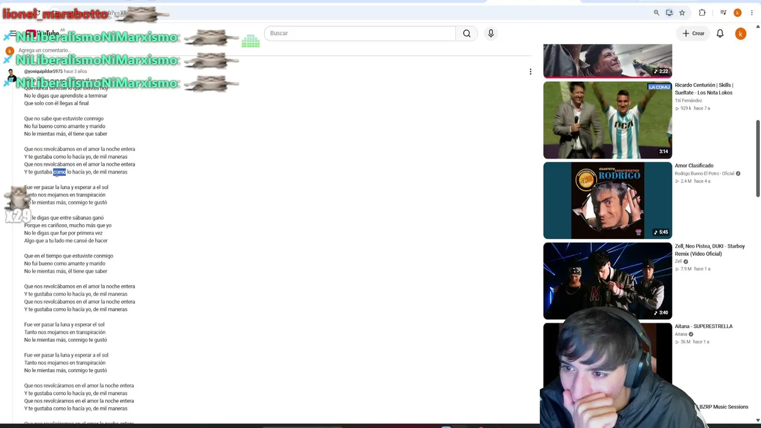
Task: Open the Rodrigo 'Amor Clasificado' thumbnail
Action: click(608, 200)
